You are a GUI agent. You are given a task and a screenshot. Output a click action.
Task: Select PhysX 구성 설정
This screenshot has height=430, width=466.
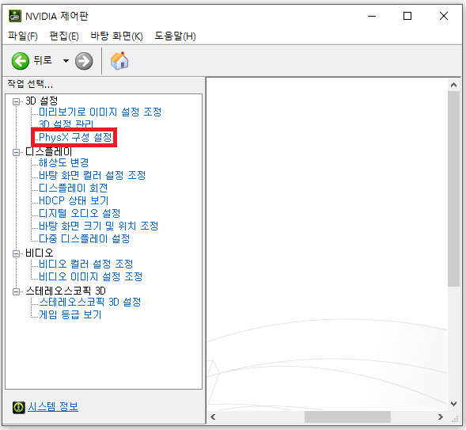[75, 137]
